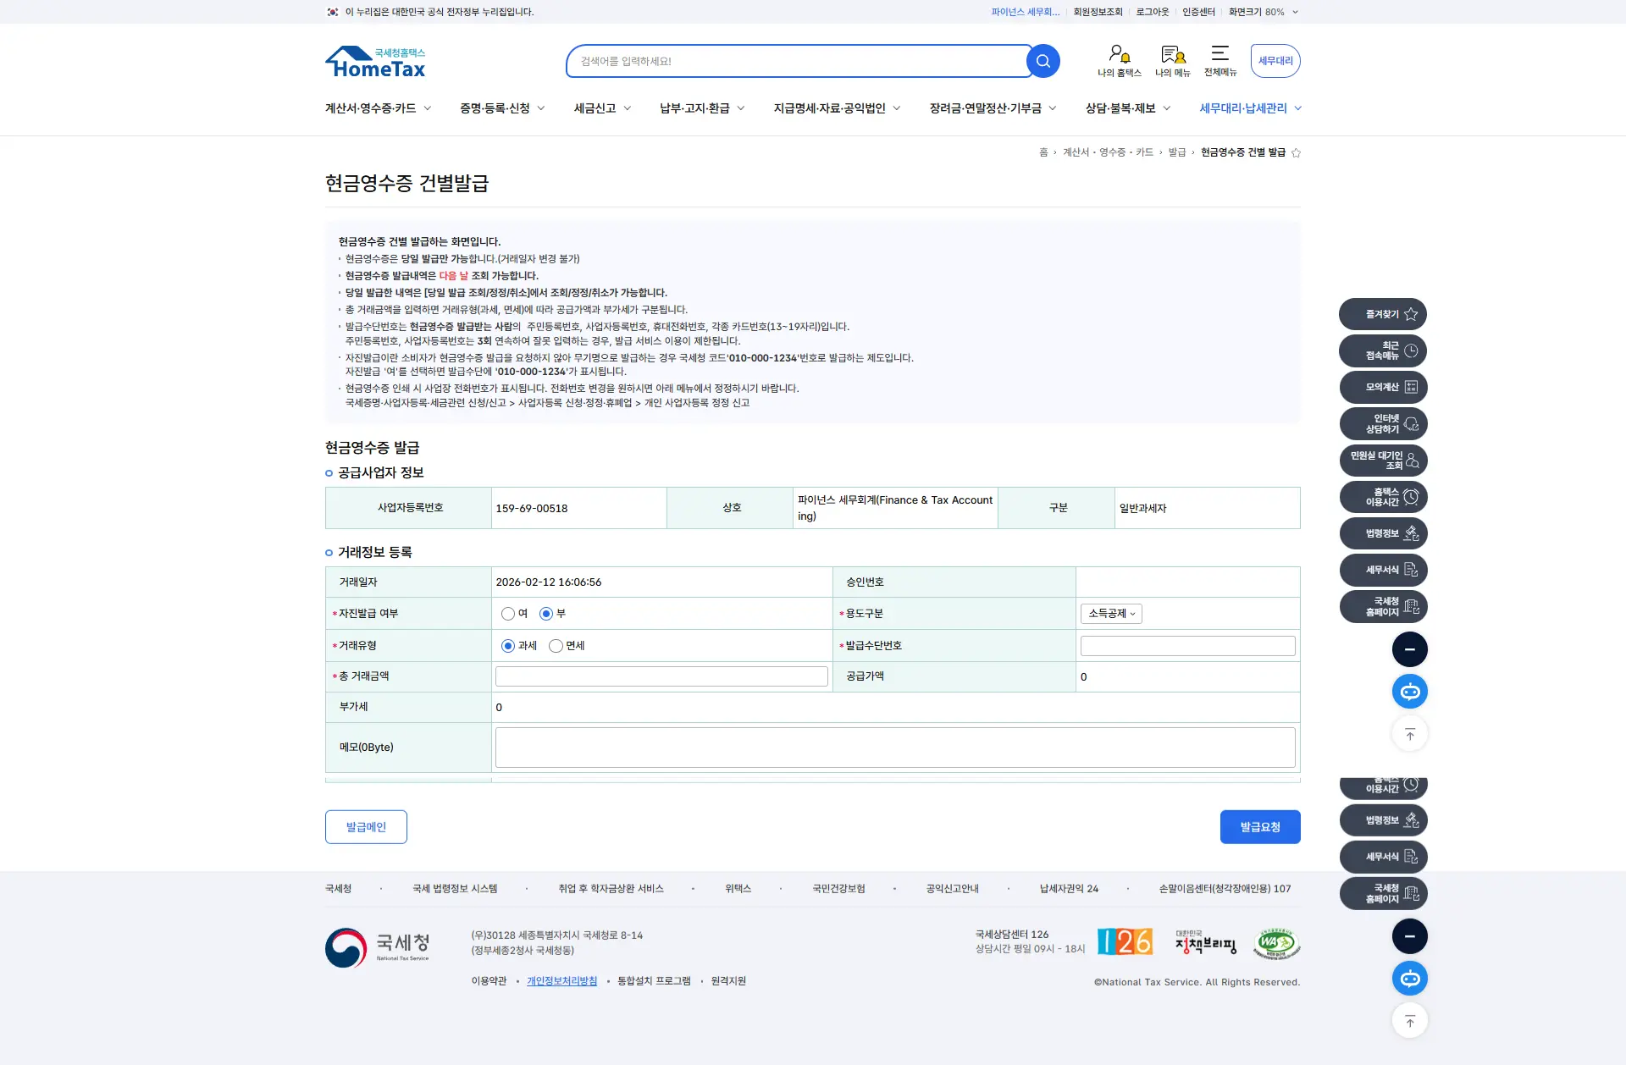Viewport: 1626px width, 1065px height.
Task: Select 여 for 자진발급 여부
Action: pos(508,614)
